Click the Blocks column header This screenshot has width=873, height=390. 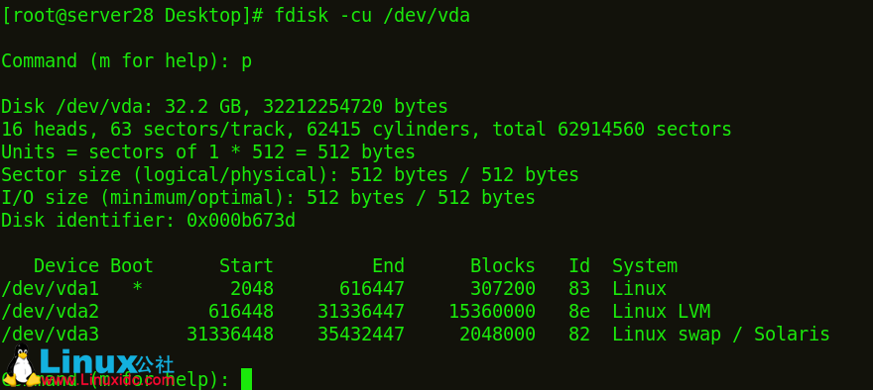(x=503, y=265)
